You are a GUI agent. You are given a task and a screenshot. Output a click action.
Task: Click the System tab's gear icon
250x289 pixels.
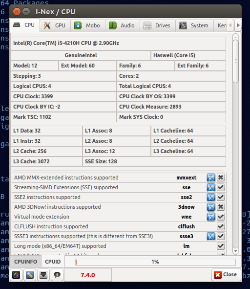tap(183, 25)
